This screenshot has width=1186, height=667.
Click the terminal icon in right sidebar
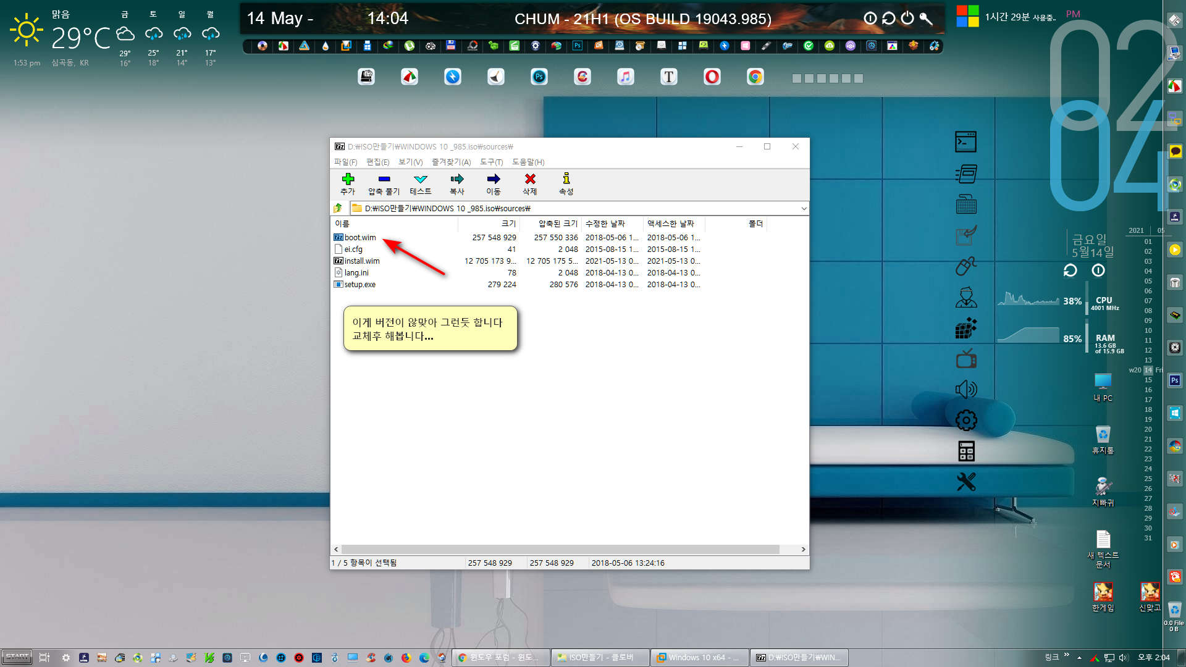tap(965, 142)
